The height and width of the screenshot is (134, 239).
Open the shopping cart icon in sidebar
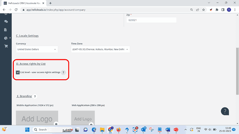[6, 46]
